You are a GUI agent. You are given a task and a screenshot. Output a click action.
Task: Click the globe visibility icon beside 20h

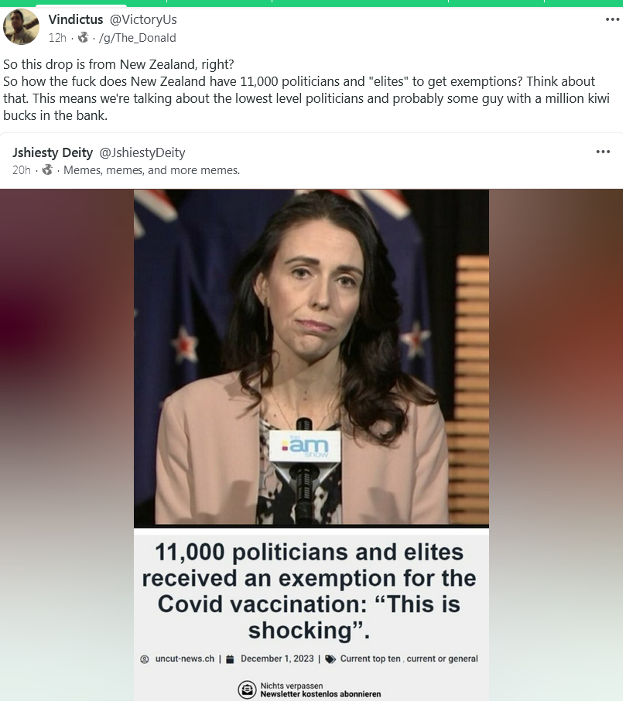47,169
